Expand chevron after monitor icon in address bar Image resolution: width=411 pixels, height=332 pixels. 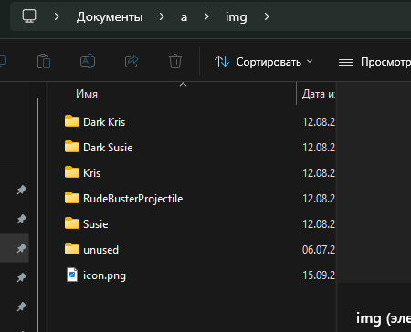coord(57,16)
